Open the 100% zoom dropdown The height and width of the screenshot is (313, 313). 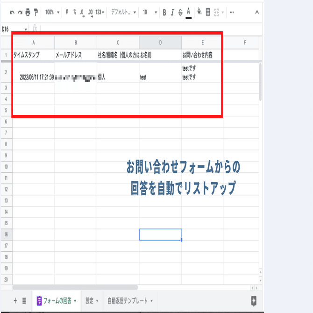click(x=52, y=12)
